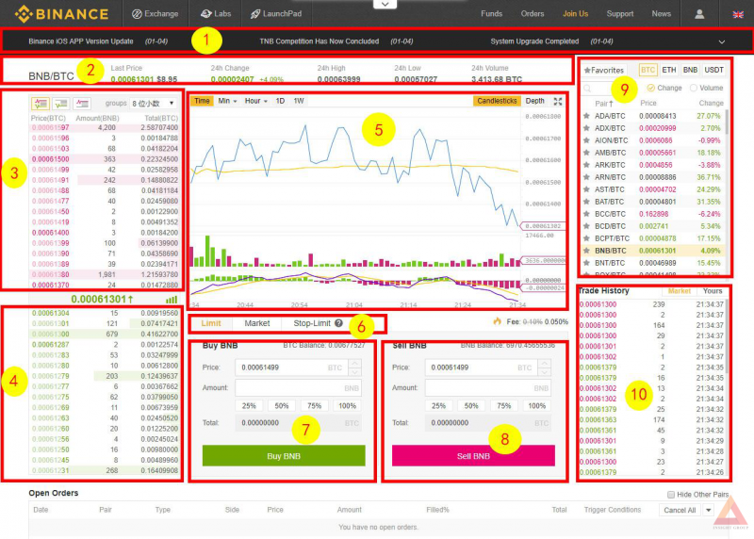Click the search icon in pair list
Screen dimensions: 754x539
click(587, 88)
